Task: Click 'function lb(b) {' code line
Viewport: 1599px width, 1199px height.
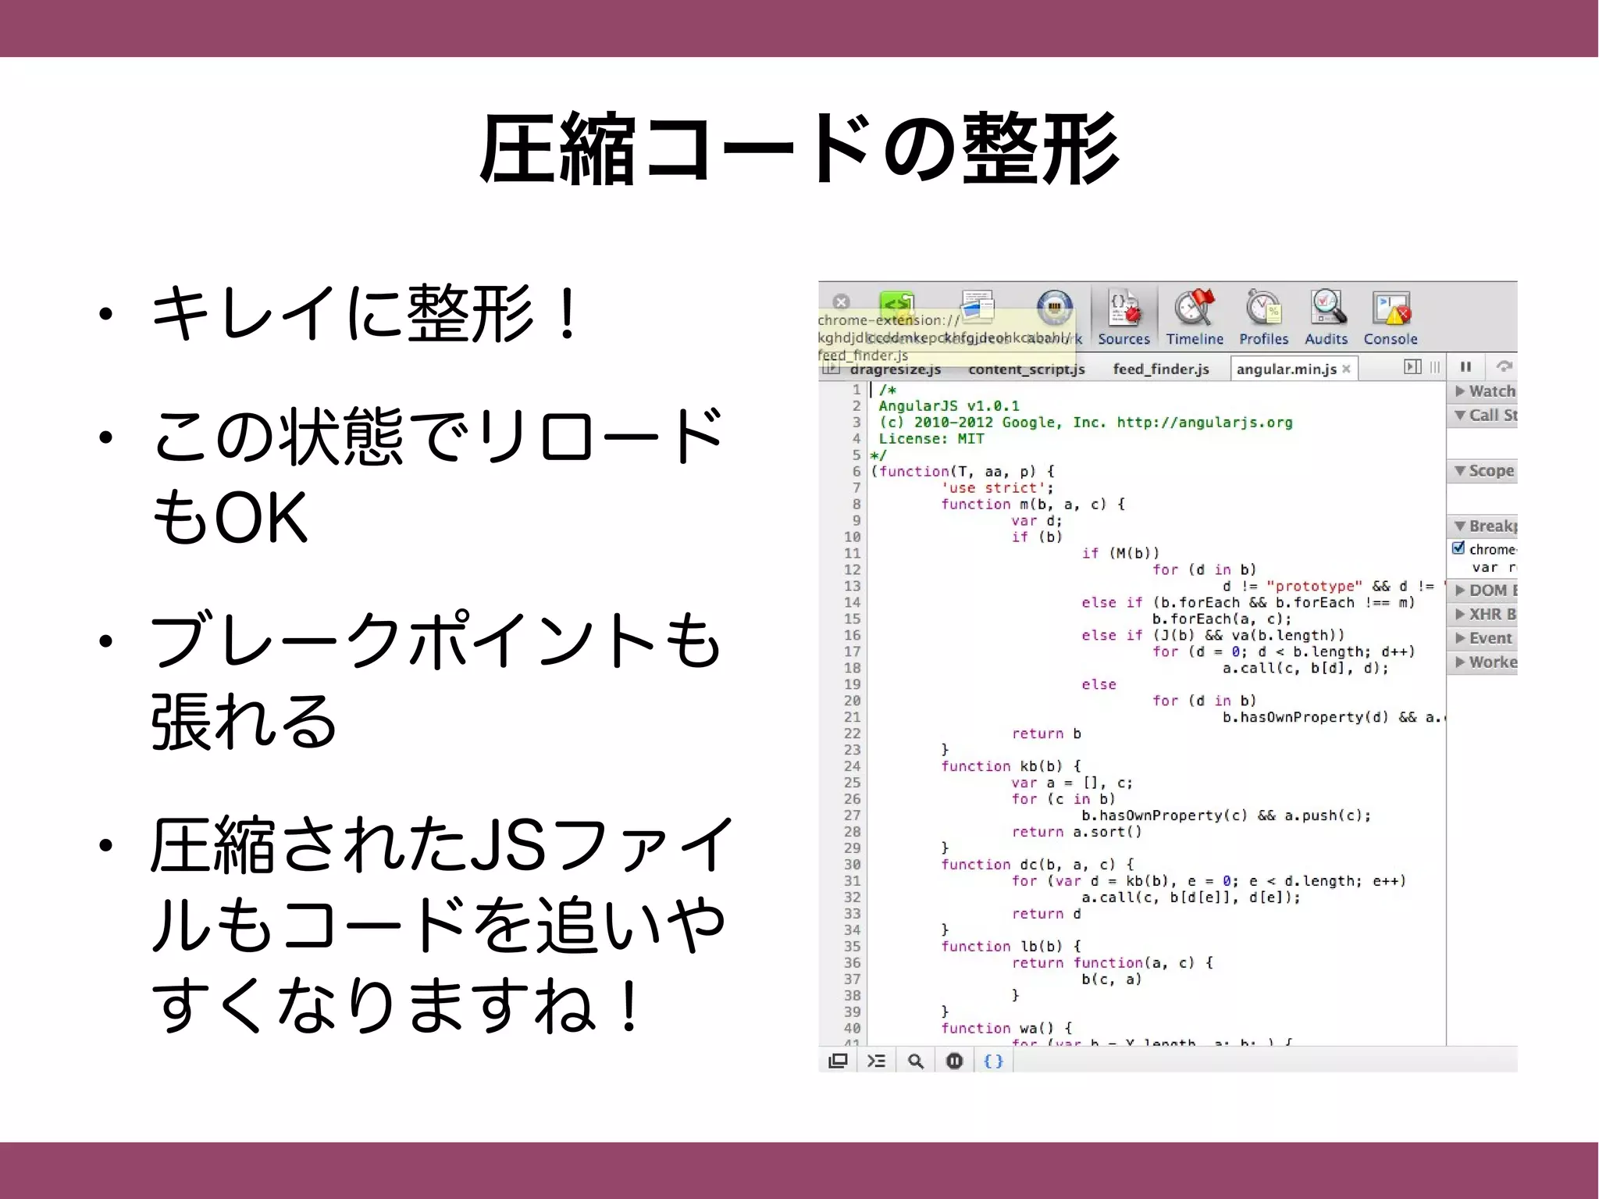Action: click(x=1011, y=946)
